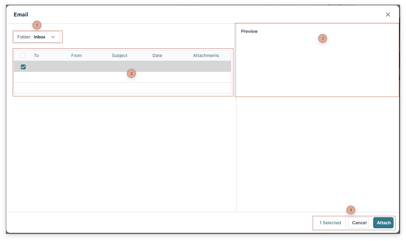This screenshot has width=406, height=241.
Task: Uncheck the selected email row checkbox
Action: point(23,67)
